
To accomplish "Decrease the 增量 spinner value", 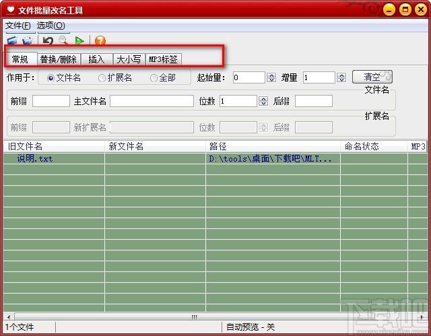I will (x=341, y=81).
